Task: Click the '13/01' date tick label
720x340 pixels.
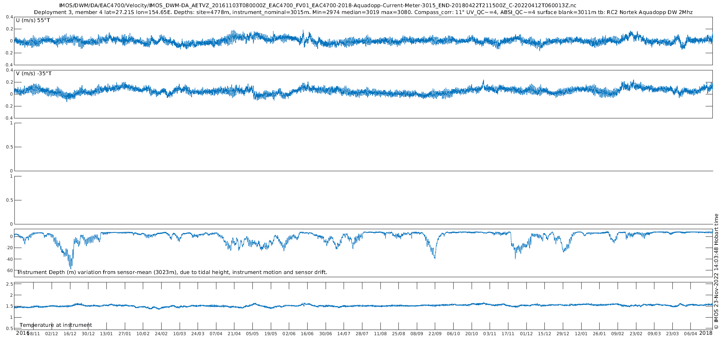Action: [106, 334]
